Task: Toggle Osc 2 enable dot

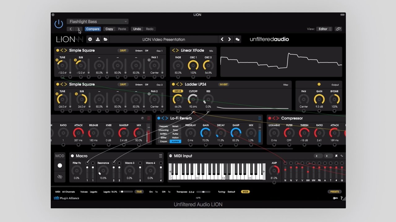Action: tap(58, 84)
